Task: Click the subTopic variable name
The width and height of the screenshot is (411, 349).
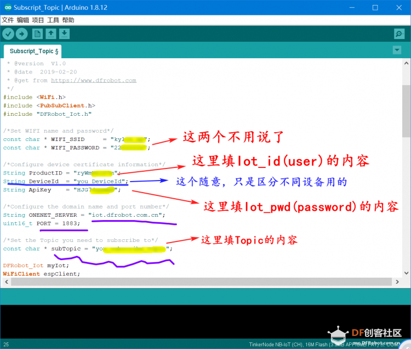Action: click(x=66, y=249)
